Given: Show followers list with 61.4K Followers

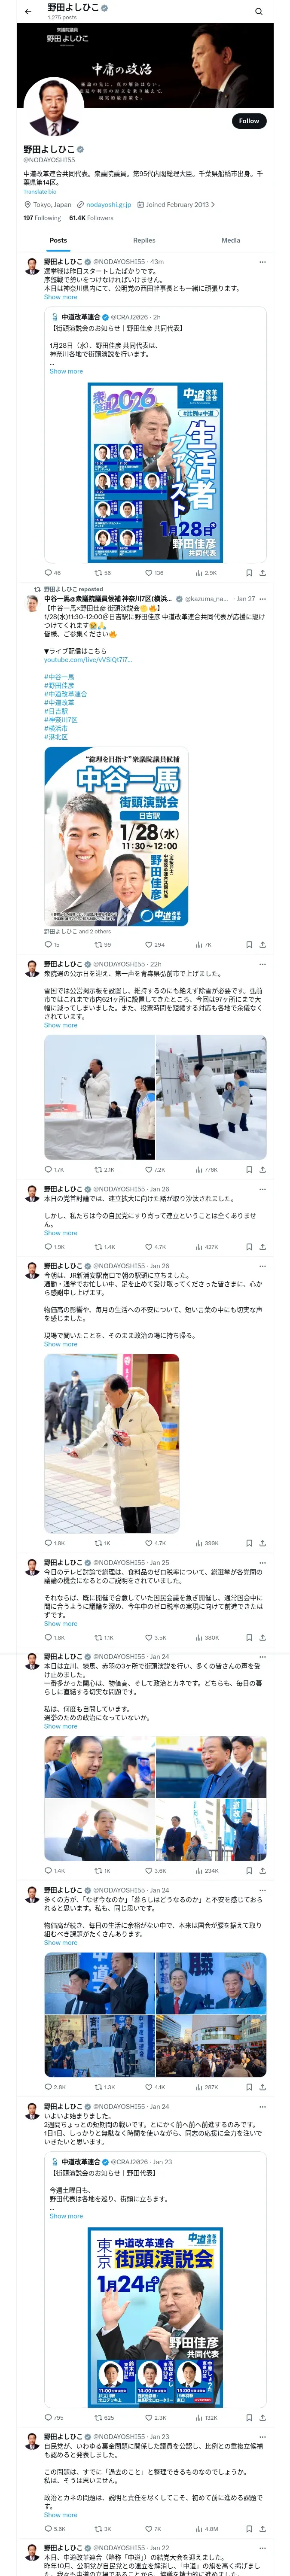Looking at the screenshot, I should point(91,217).
